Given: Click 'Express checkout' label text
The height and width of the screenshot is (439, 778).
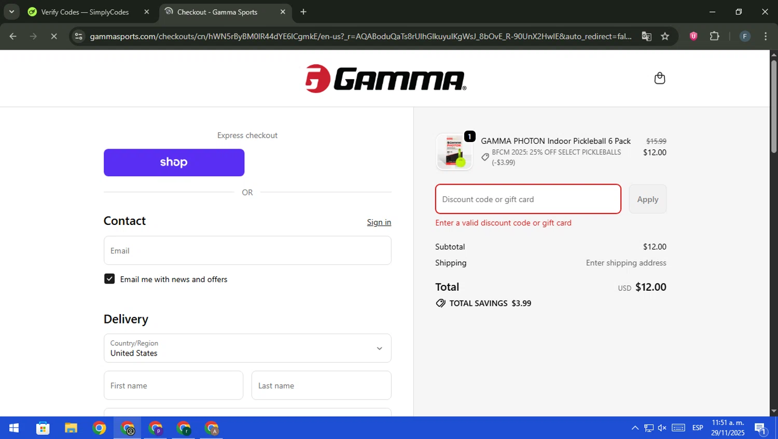Looking at the screenshot, I should 247,135.
